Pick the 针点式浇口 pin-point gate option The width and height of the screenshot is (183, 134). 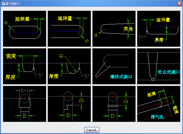(x=159, y=66)
